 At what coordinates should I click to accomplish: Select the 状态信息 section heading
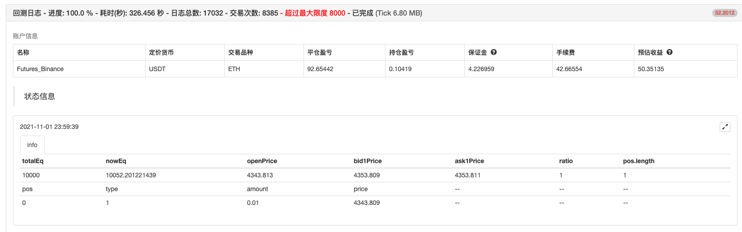point(40,96)
